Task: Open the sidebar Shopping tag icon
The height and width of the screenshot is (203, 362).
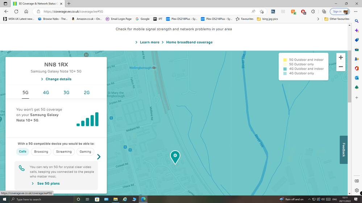Action: coord(357,40)
